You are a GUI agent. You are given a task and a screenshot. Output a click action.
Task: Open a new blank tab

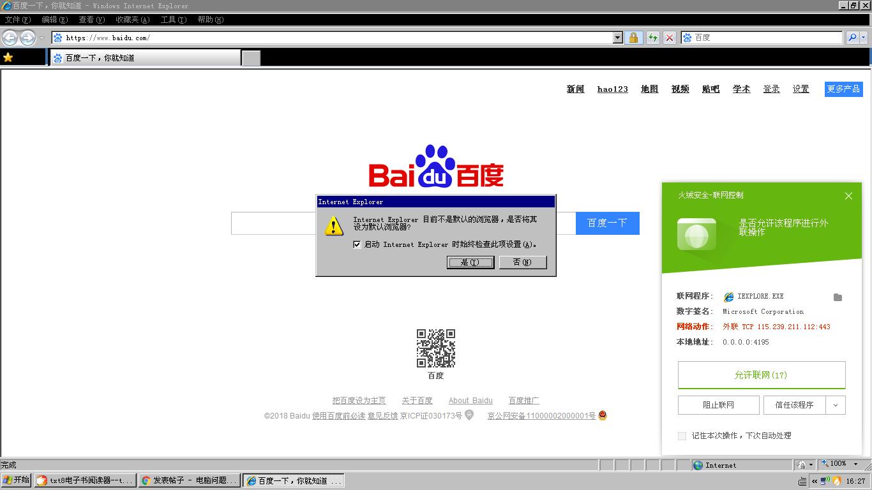click(252, 58)
